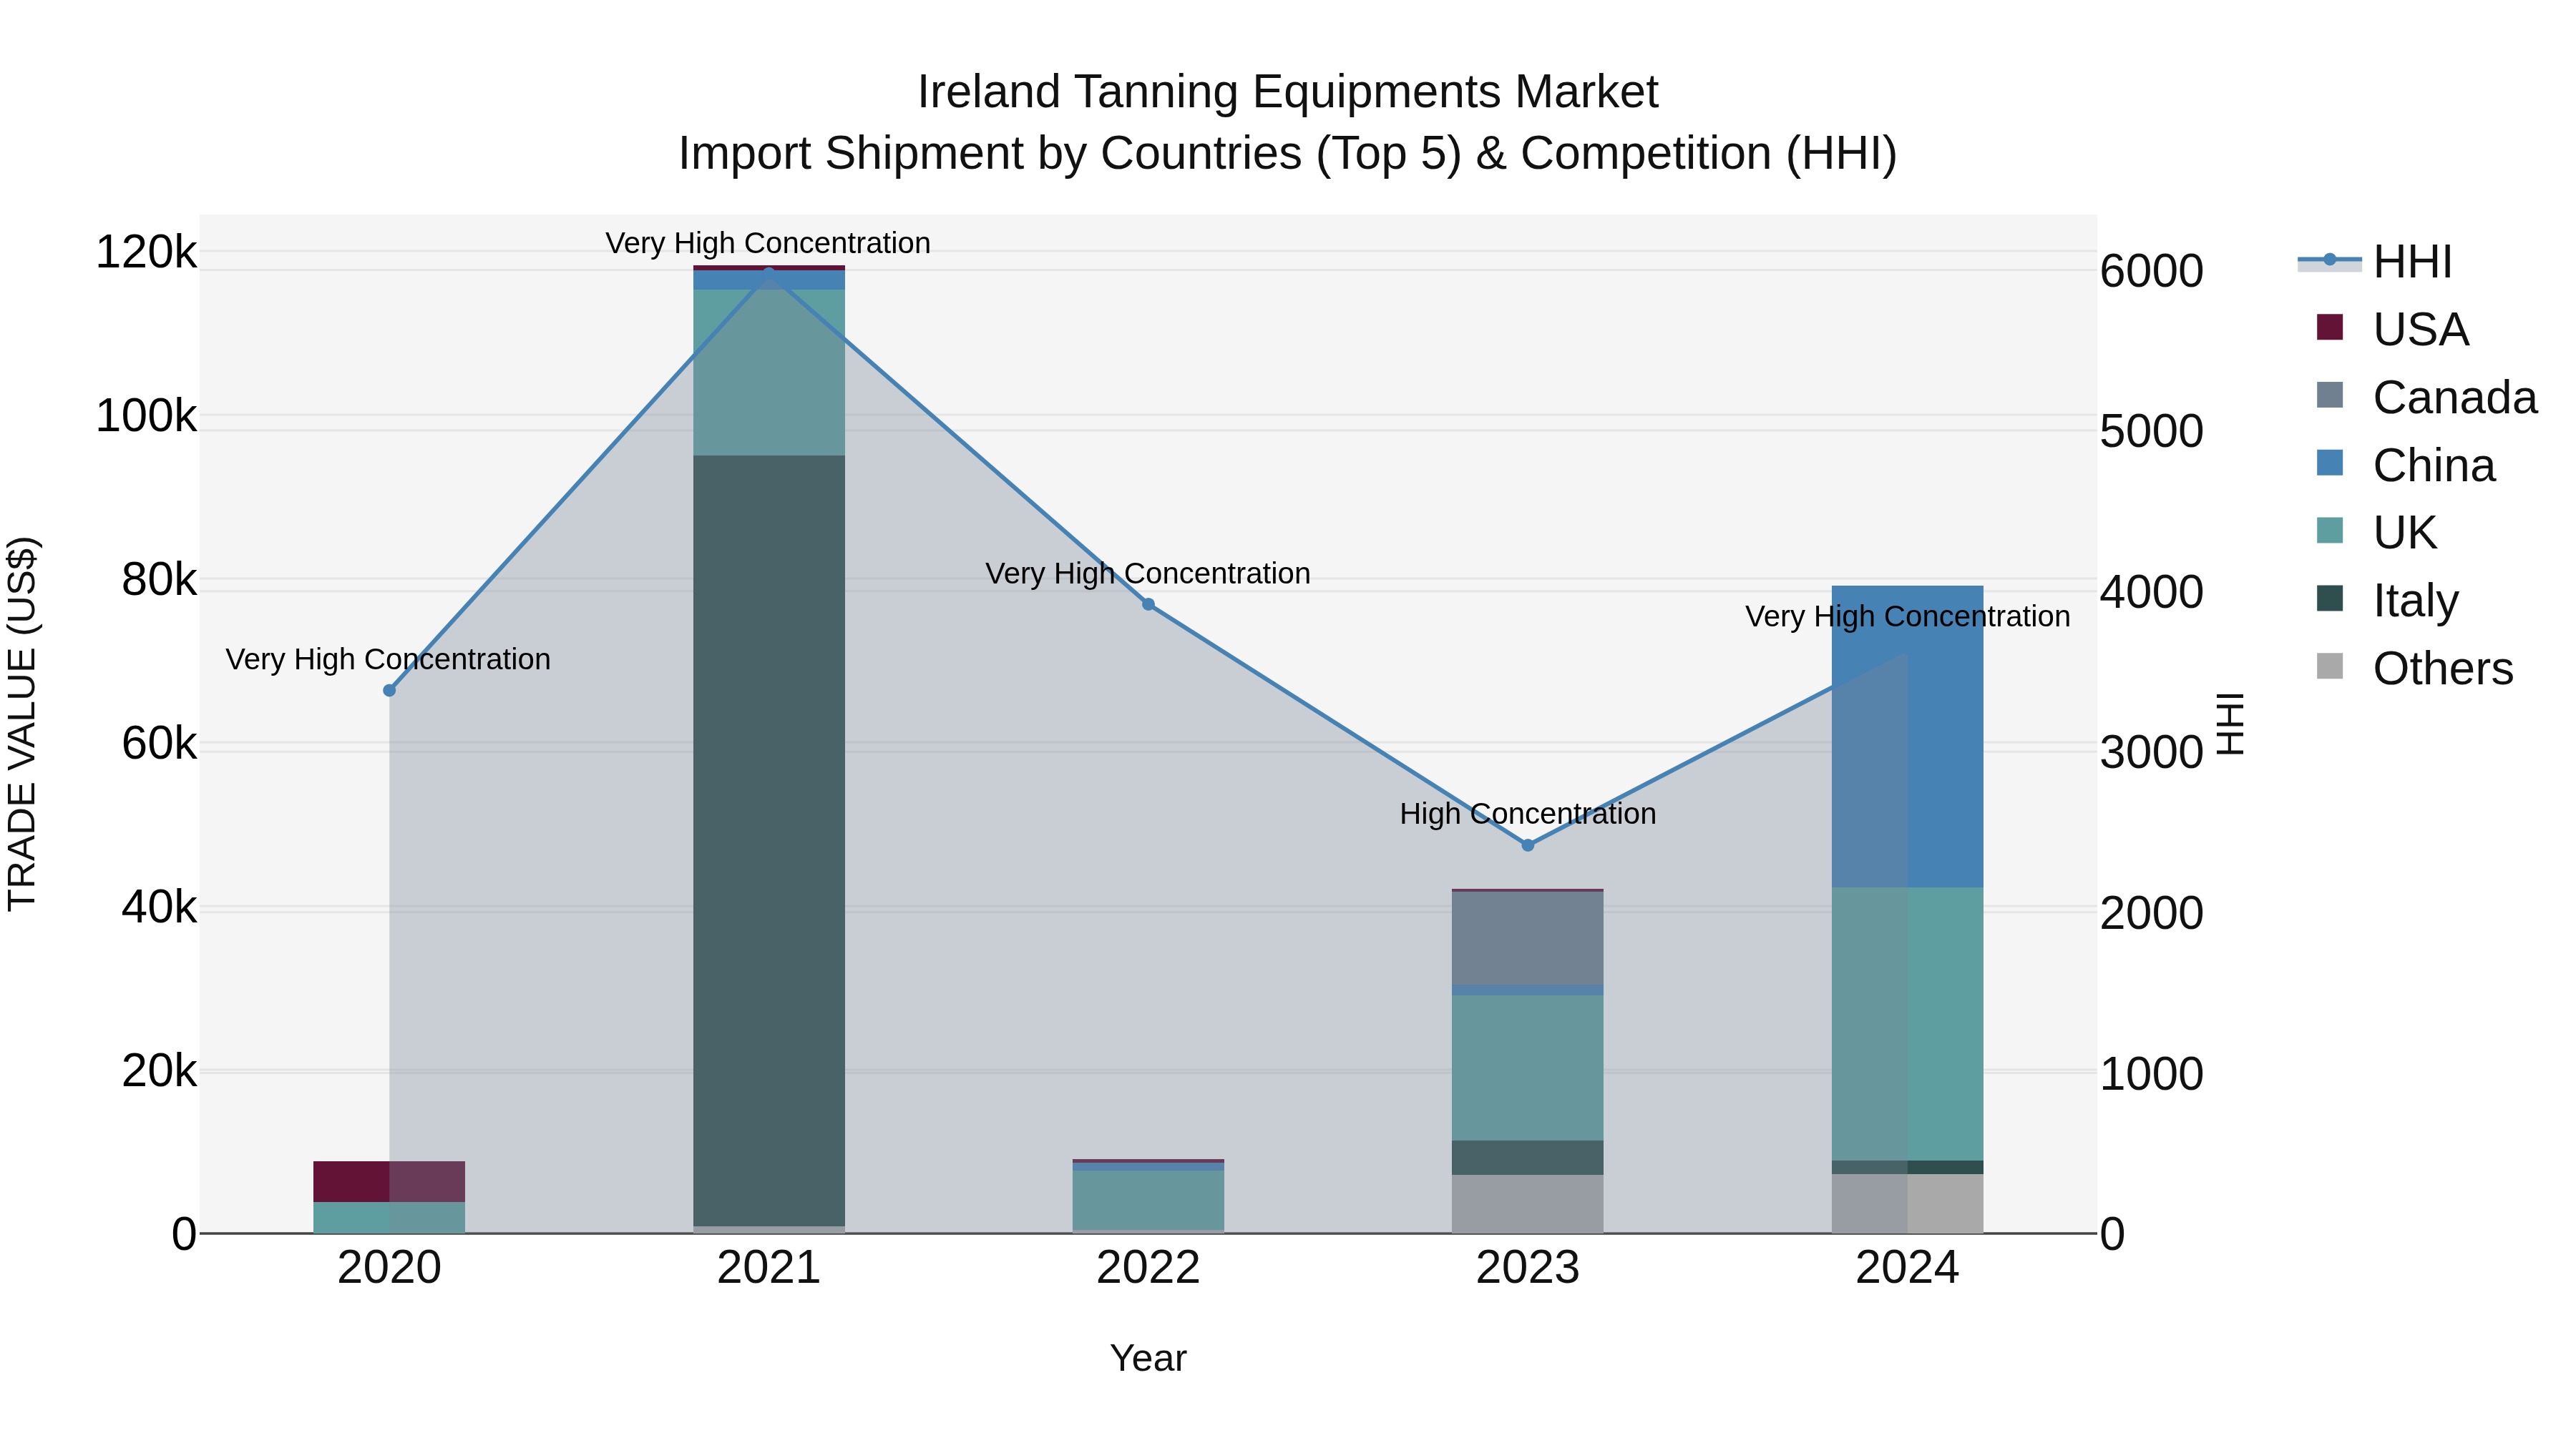Click the USA maroon legend swatch
Screen dimensions: 2576x1448
[2330, 327]
